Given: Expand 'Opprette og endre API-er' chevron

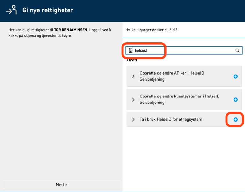Looking at the screenshot, I should (x=133, y=76).
